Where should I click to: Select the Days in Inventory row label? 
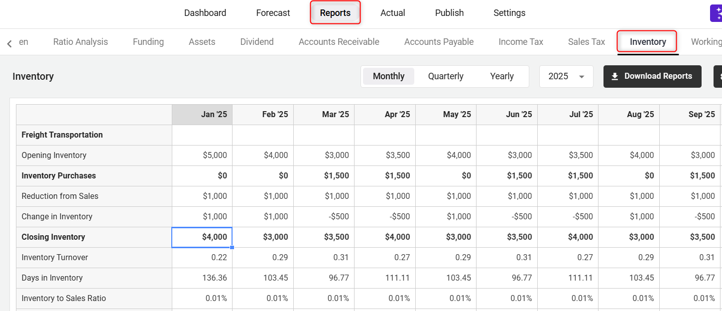coord(94,278)
